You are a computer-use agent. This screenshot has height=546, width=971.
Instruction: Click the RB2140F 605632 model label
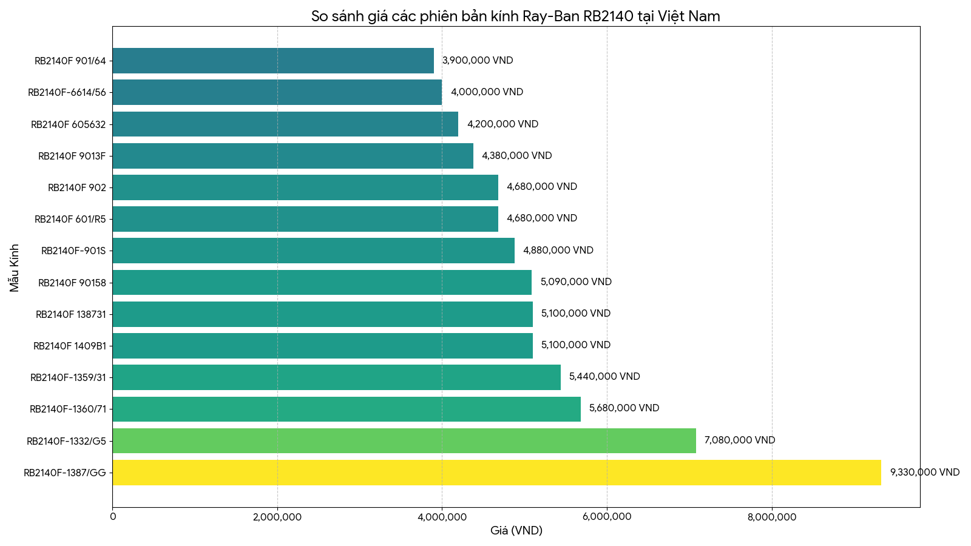pos(68,124)
